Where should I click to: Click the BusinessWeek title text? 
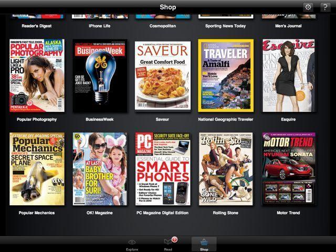100,119
